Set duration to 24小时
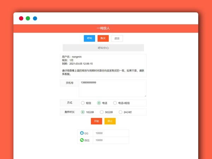The width and height of the screenshot is (212, 159). tap(120, 112)
